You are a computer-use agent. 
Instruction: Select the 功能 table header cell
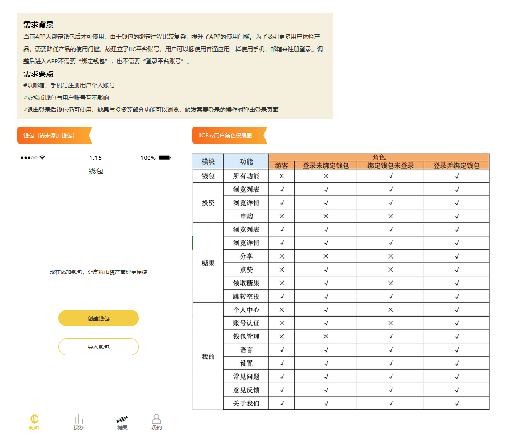pyautogui.click(x=246, y=161)
